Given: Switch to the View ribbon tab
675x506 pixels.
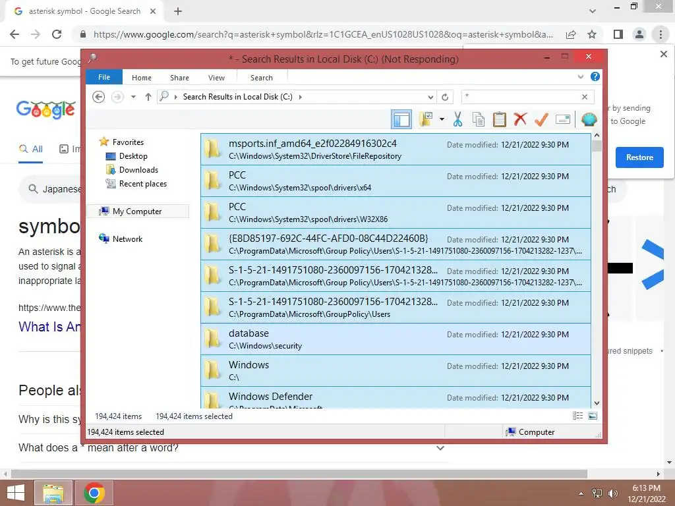Looking at the screenshot, I should (x=216, y=78).
